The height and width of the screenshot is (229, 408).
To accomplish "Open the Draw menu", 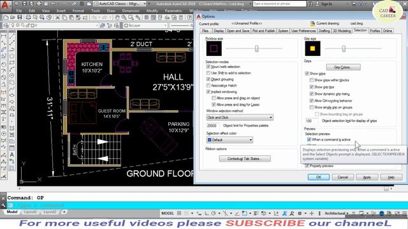I will 111,11.
